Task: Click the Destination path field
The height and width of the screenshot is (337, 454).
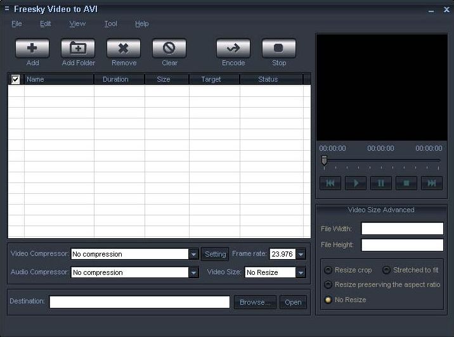Action: [x=139, y=302]
